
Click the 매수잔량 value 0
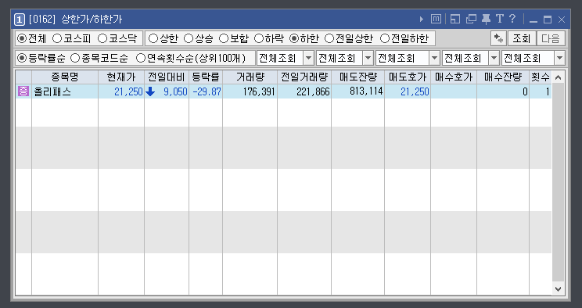pos(525,91)
